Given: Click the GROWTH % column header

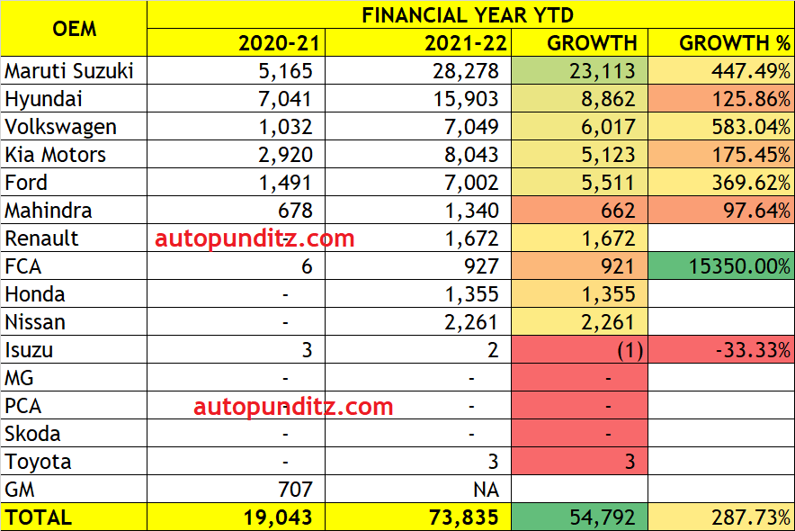Looking at the screenshot, I should point(721,42).
